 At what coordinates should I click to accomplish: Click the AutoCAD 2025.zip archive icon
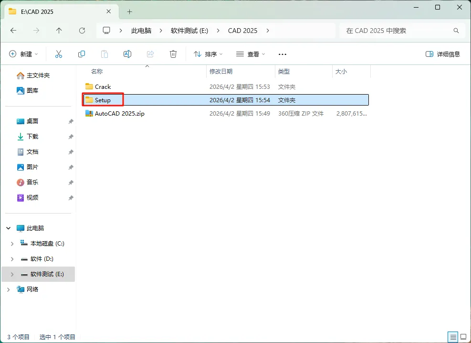pyautogui.click(x=89, y=113)
